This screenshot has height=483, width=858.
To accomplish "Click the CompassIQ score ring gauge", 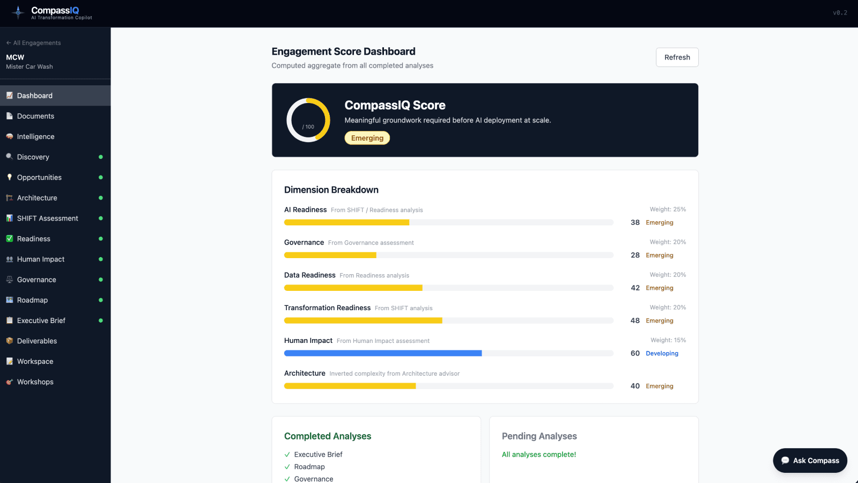I will click(x=308, y=120).
